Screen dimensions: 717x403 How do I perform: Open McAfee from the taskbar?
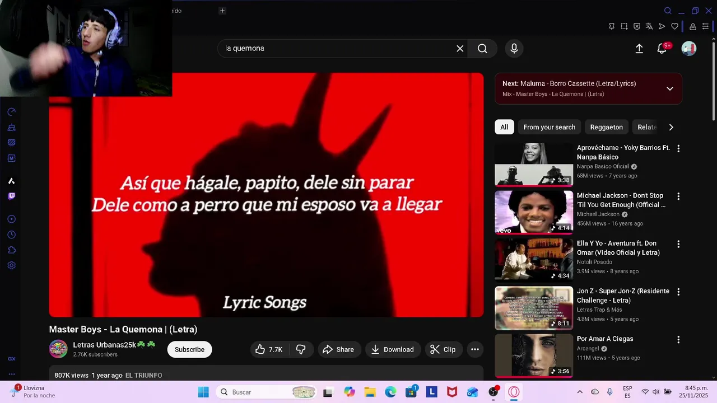point(452,392)
